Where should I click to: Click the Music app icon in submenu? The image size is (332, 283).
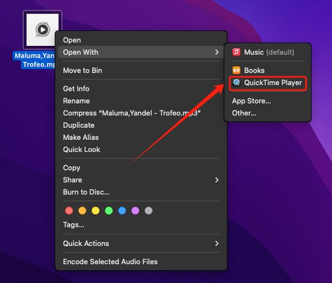(x=236, y=52)
